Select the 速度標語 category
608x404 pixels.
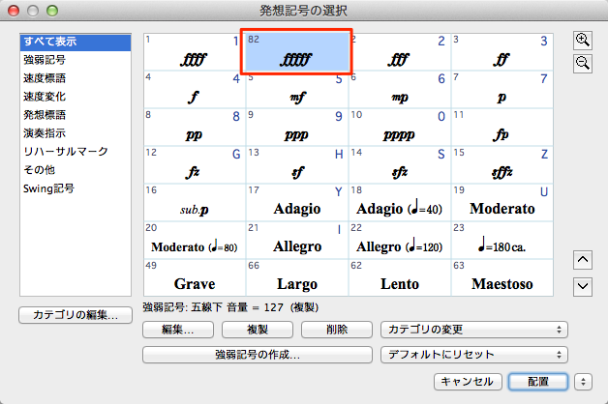coord(76,78)
